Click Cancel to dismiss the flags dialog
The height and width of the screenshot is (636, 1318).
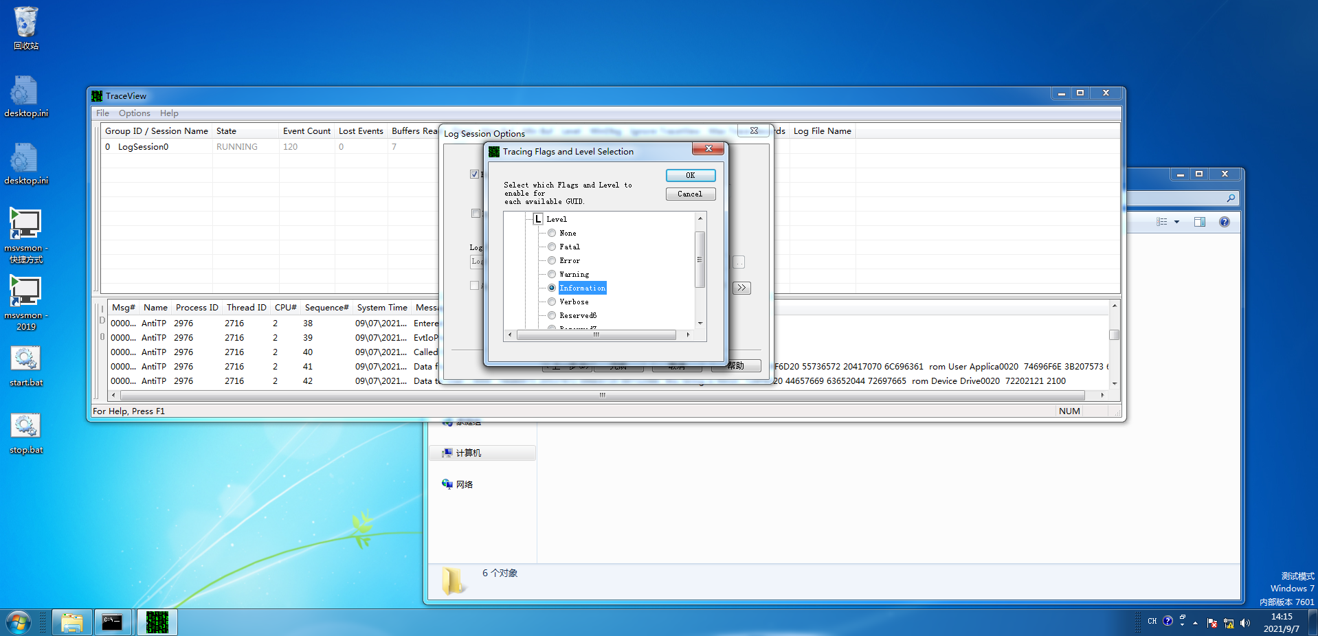tap(690, 194)
